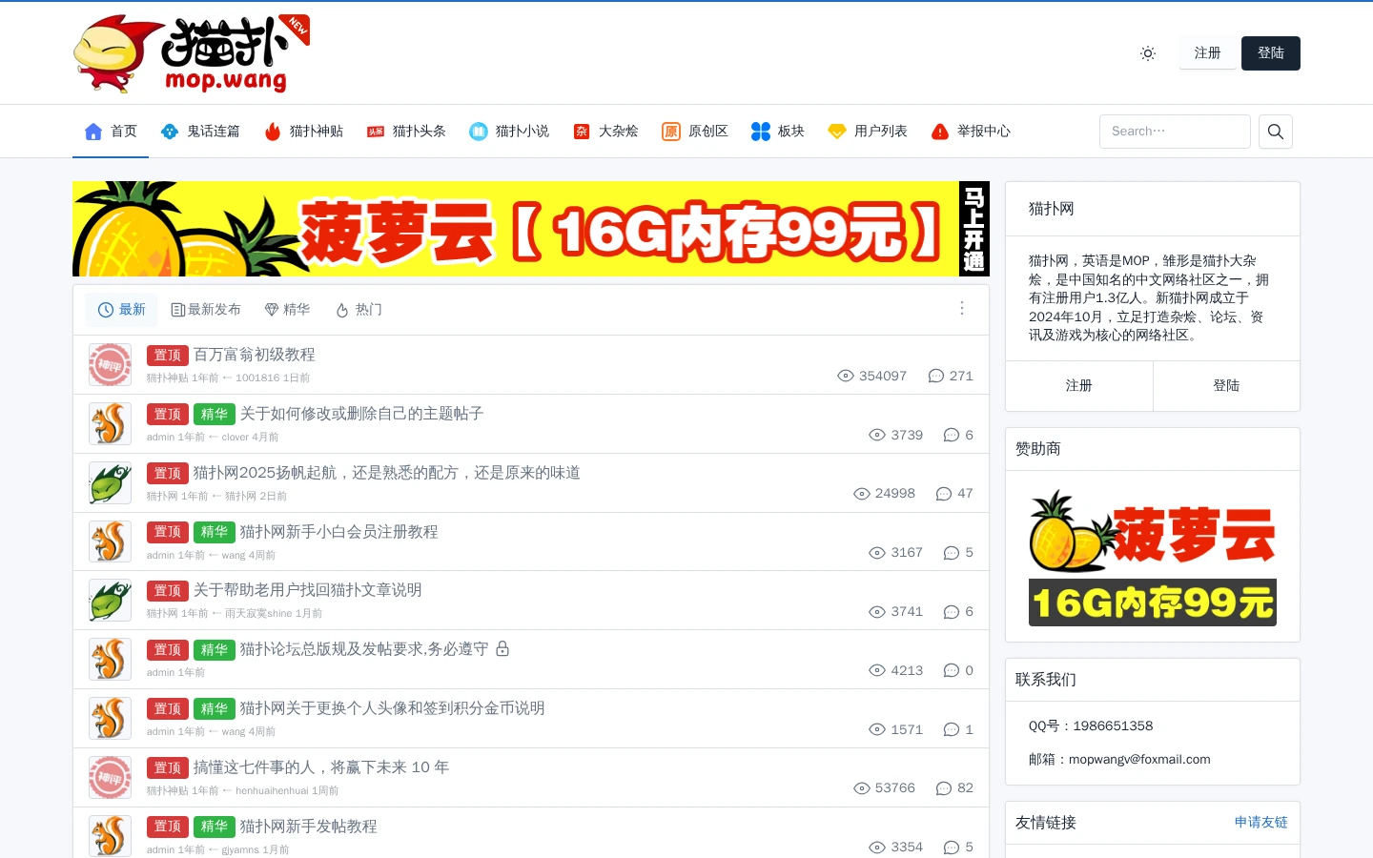Image resolution: width=1373 pixels, height=858 pixels.
Task: Open post 猫扑网新手小白会员注册教程
Action: (x=338, y=532)
